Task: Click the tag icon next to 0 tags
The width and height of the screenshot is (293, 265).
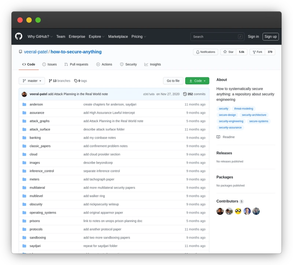Action: (x=76, y=81)
